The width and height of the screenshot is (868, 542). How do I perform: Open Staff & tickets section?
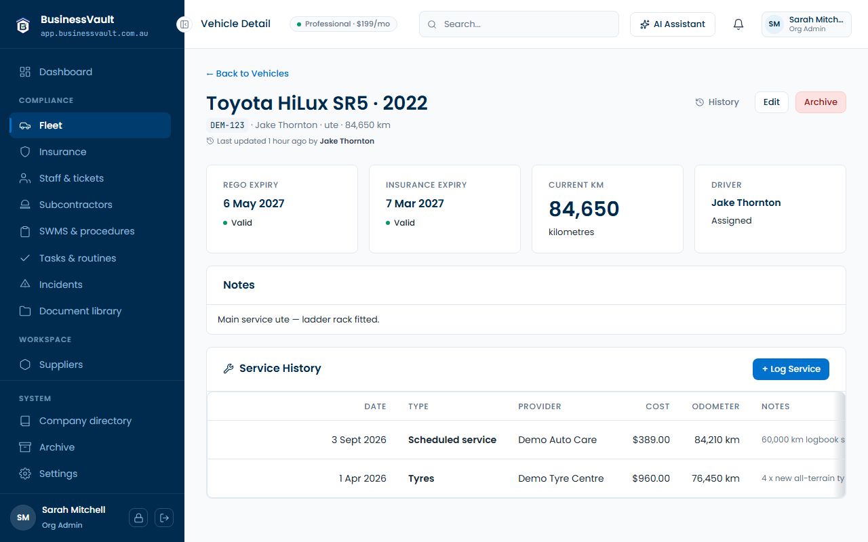[90, 178]
